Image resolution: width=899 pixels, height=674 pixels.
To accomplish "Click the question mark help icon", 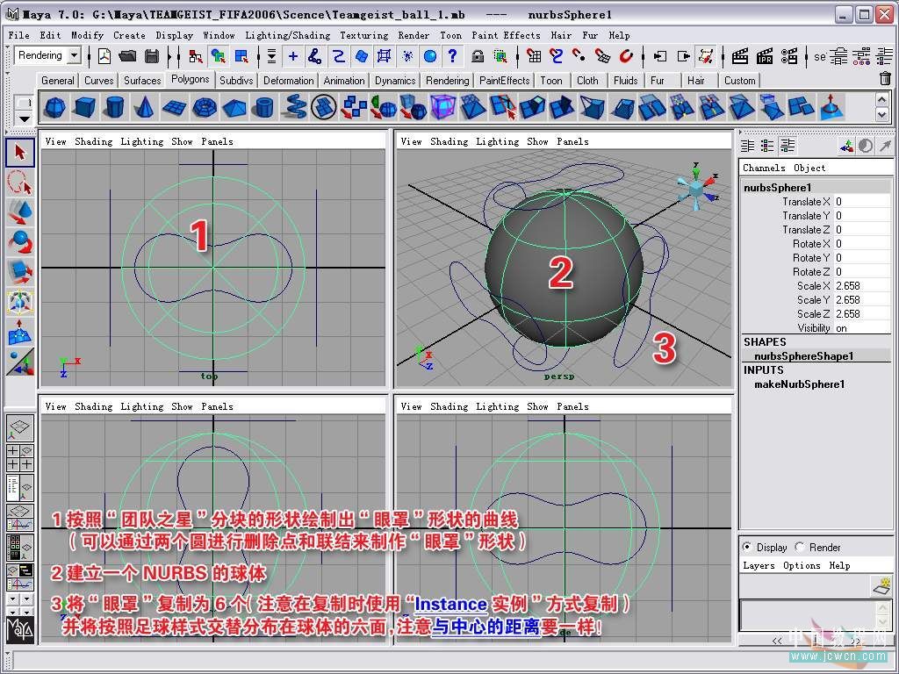I will (453, 56).
